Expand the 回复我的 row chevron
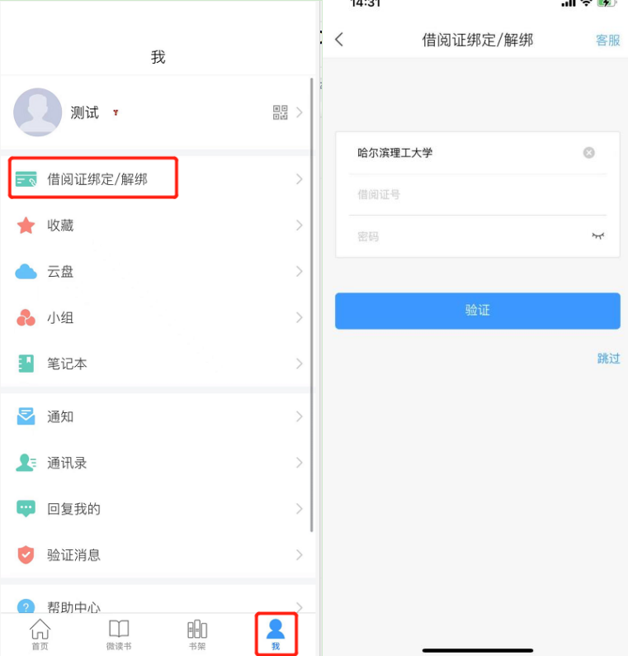The height and width of the screenshot is (656, 628). [x=300, y=509]
